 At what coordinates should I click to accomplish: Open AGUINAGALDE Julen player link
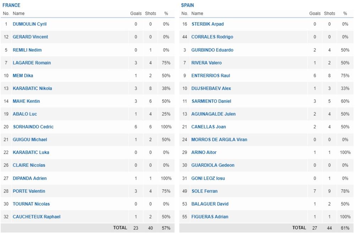[x=213, y=114]
